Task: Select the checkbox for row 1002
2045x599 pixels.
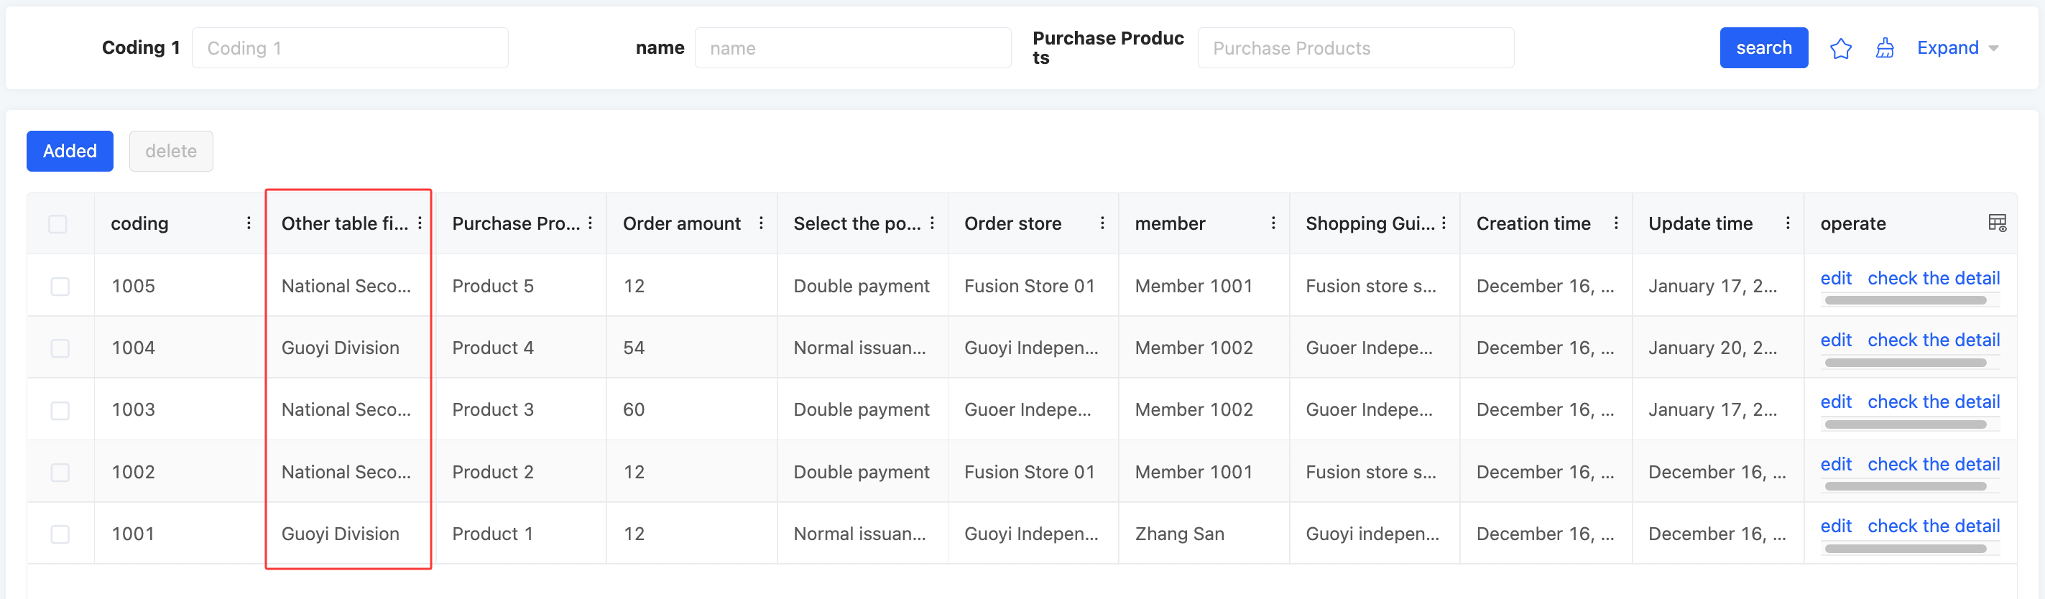Action: pyautogui.click(x=60, y=472)
